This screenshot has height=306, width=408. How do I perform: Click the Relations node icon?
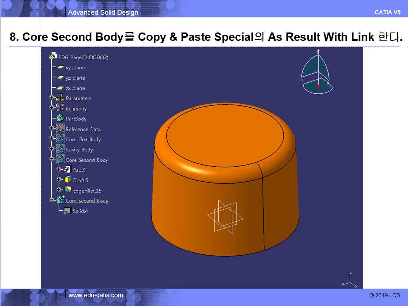pyautogui.click(x=60, y=108)
